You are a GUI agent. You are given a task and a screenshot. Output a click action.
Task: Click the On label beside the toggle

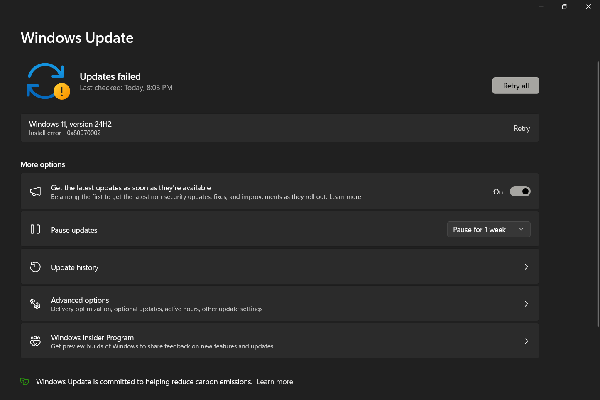pyautogui.click(x=498, y=192)
